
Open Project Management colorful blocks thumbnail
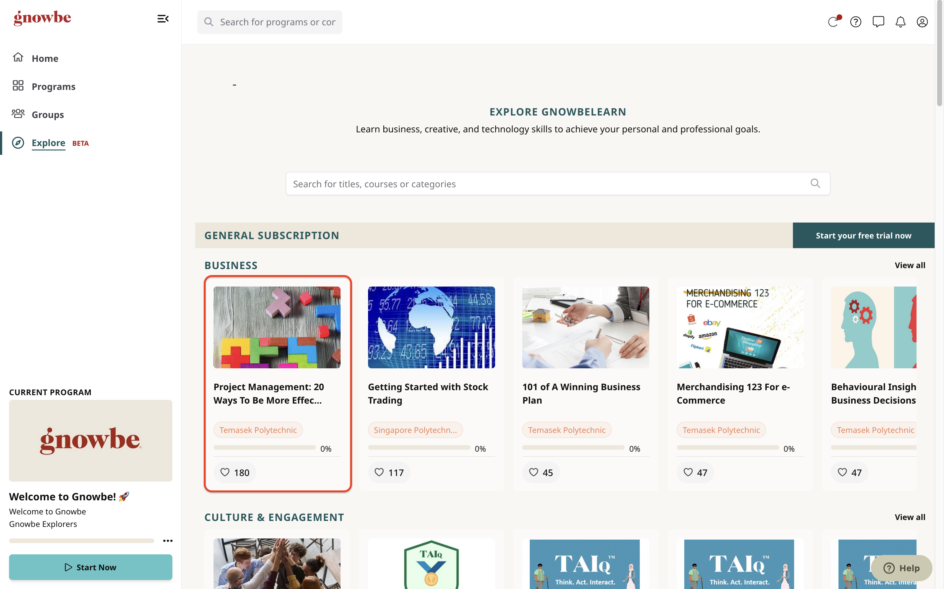pyautogui.click(x=277, y=327)
